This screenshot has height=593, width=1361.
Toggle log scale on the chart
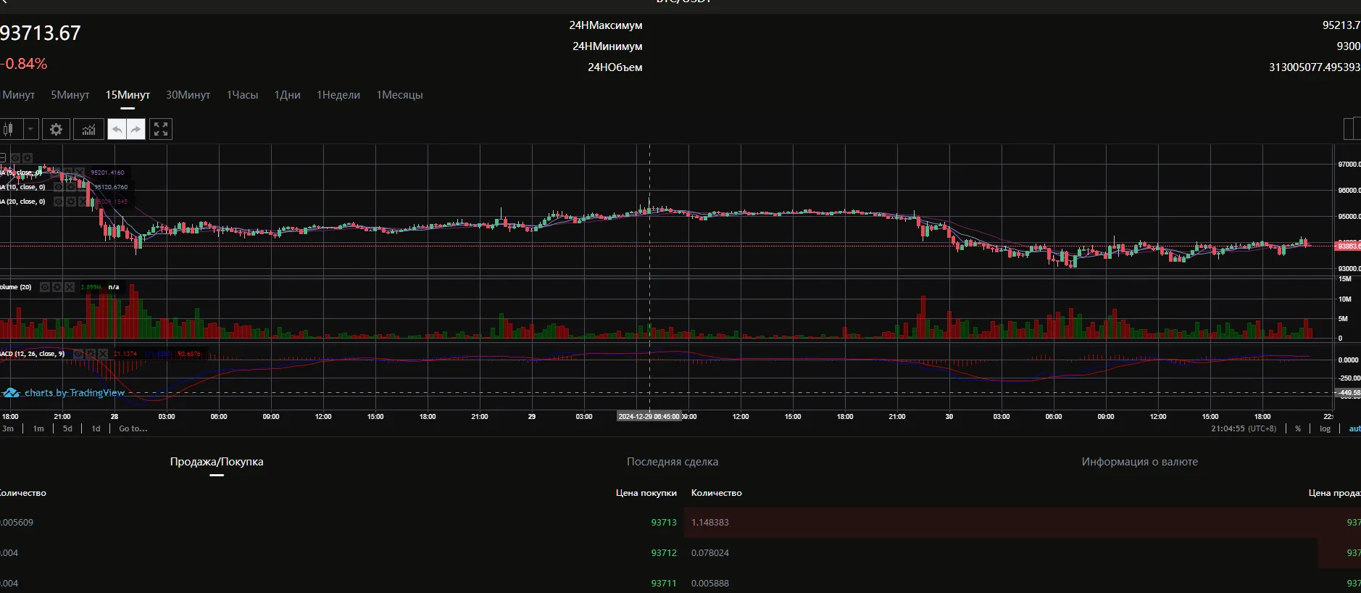point(1325,428)
